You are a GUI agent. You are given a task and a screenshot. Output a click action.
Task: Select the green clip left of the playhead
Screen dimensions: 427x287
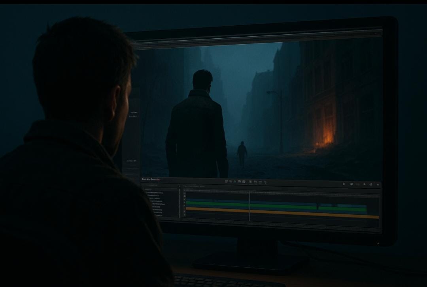pos(217,204)
